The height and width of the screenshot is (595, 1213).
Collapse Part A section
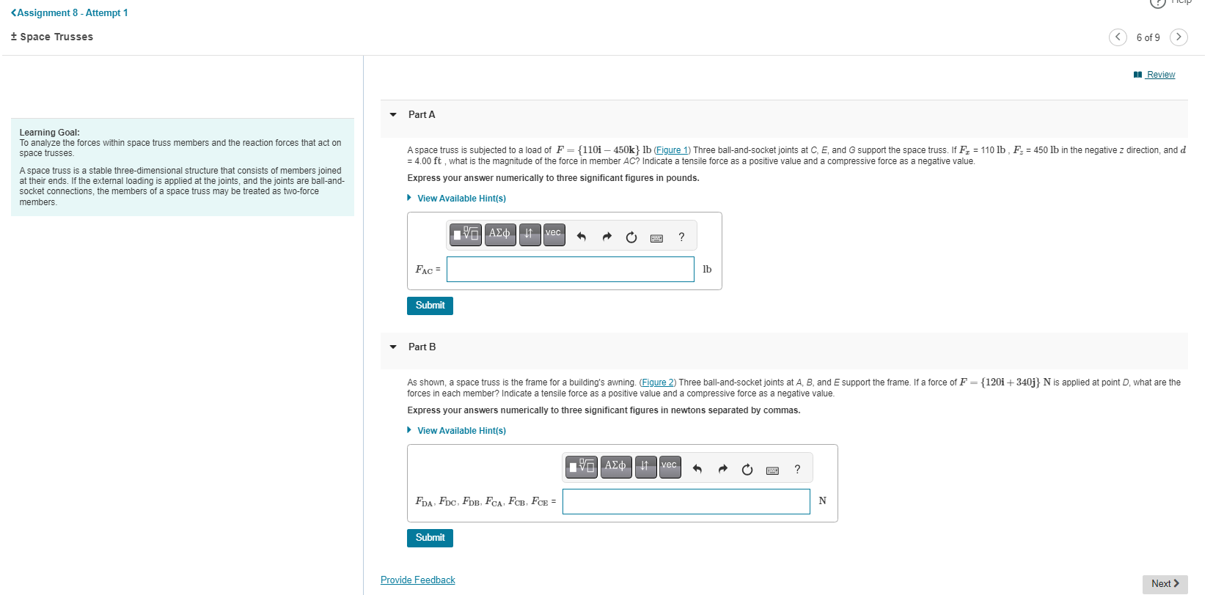coord(393,114)
